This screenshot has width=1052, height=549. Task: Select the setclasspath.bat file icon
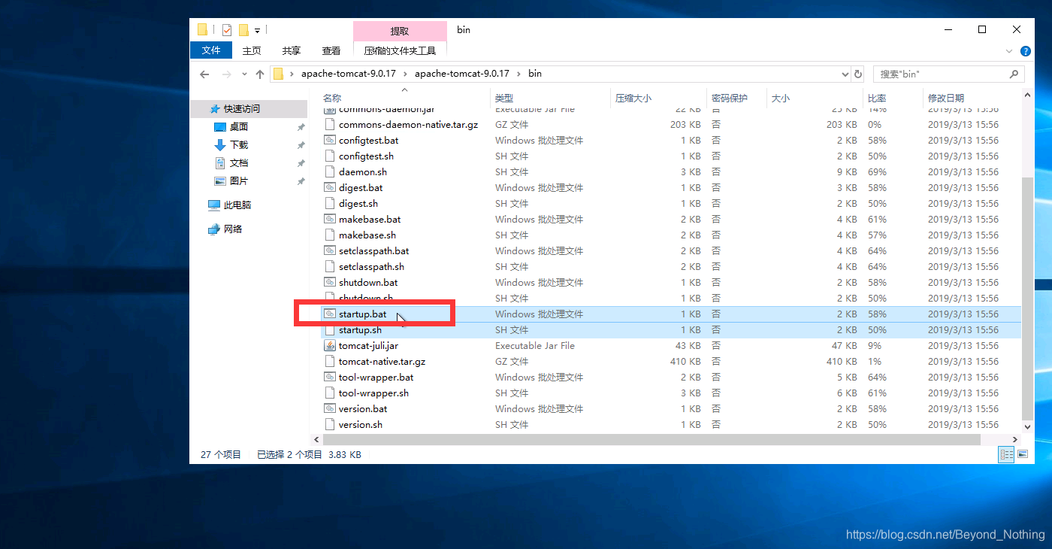coord(330,251)
